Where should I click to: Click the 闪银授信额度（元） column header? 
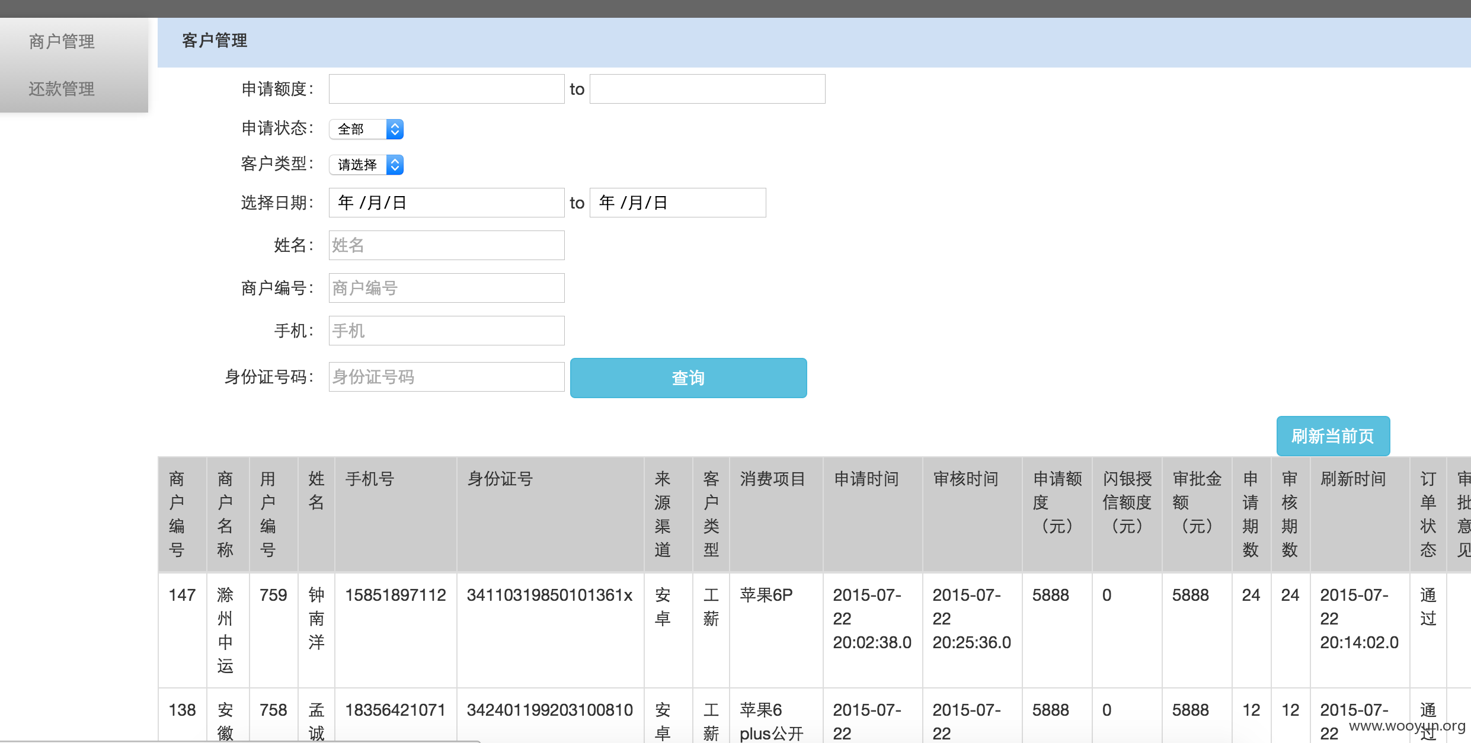coord(1127,514)
